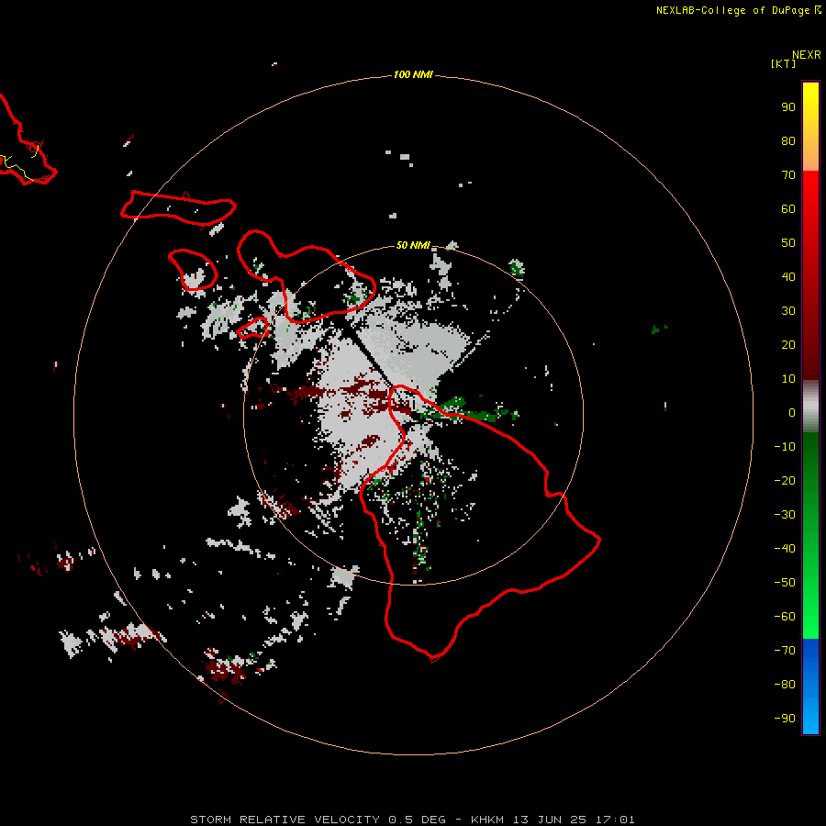Select the 80 knot scale label
The height and width of the screenshot is (826, 826).
pos(788,140)
